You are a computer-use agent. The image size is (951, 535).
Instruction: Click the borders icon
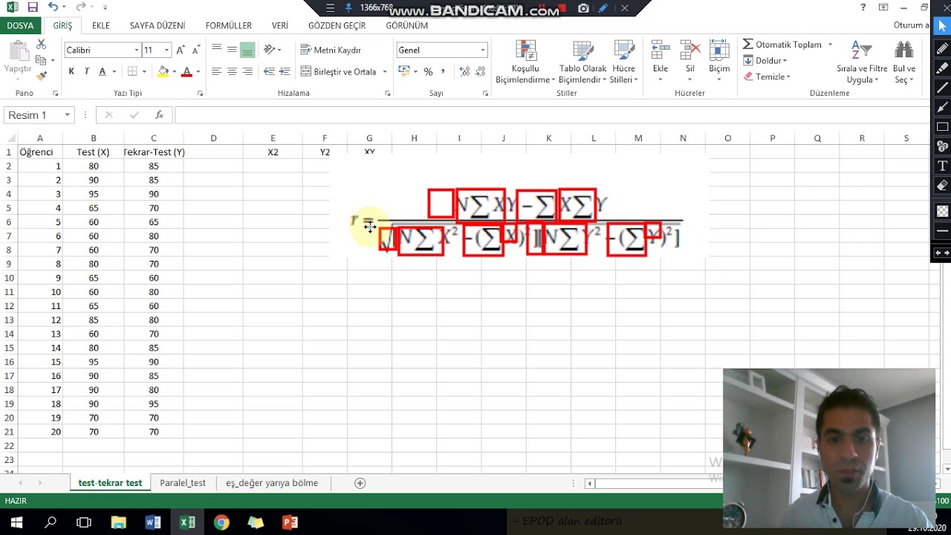[x=132, y=71]
